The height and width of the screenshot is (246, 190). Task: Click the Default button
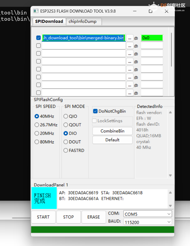(112, 140)
